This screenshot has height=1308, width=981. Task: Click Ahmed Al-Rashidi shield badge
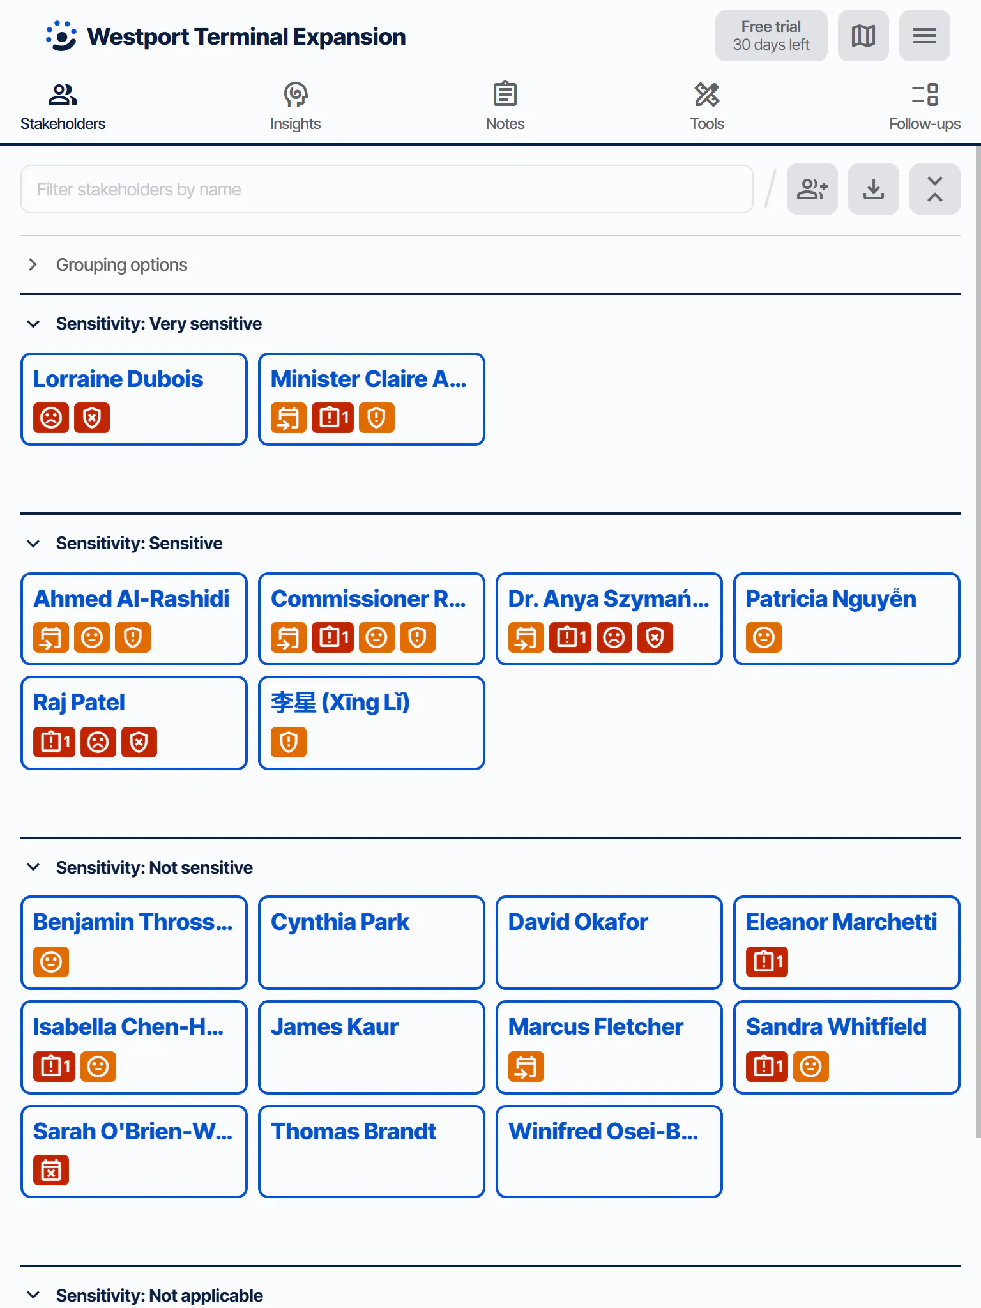(x=133, y=637)
